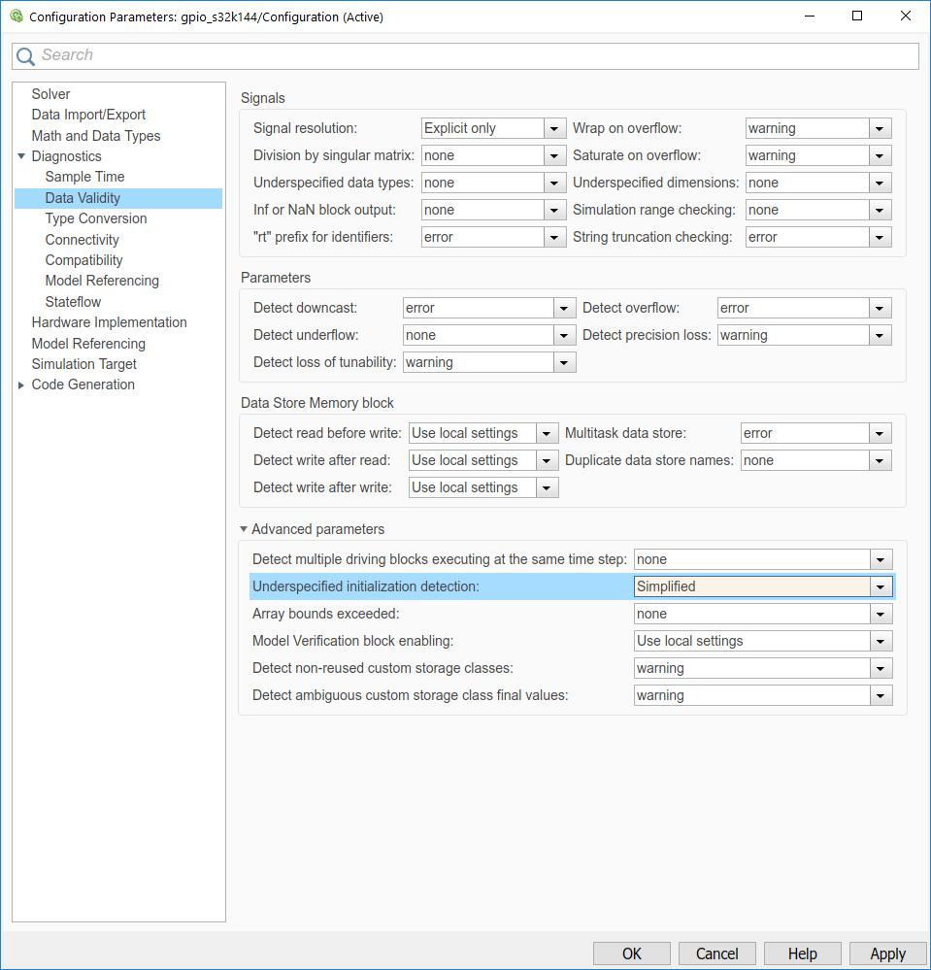The height and width of the screenshot is (970, 931).
Task: Click the Search input field
Action: (465, 56)
